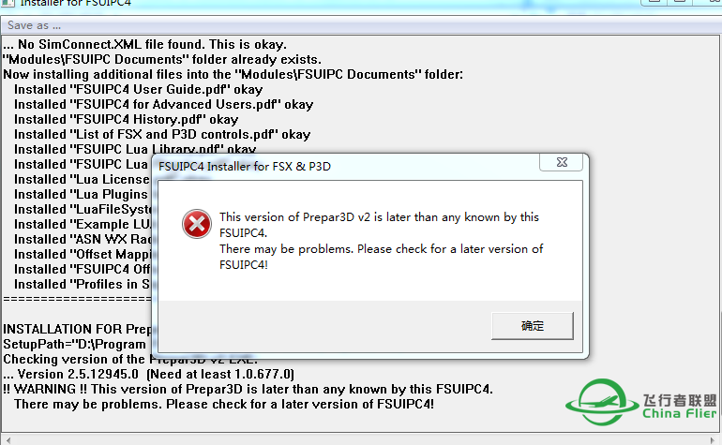The image size is (722, 445).
Task: Open the Save as ... menu
Action: point(34,25)
